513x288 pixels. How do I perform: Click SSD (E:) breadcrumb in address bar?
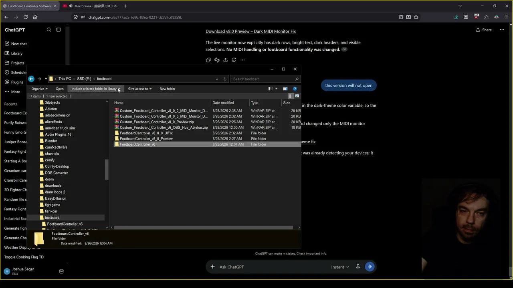(x=84, y=79)
